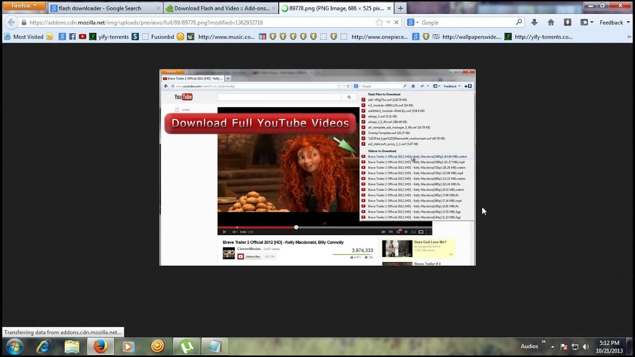Click the shield bookmark just before the onepiece bookmark

click(x=333, y=37)
